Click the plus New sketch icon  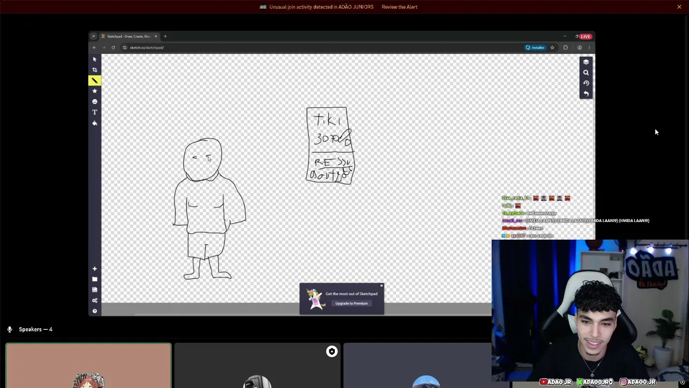pos(95,268)
